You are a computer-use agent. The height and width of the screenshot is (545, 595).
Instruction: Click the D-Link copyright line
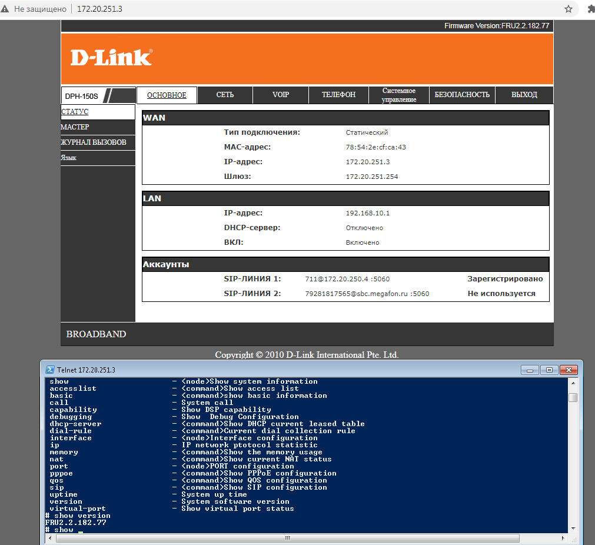pyautogui.click(x=307, y=355)
